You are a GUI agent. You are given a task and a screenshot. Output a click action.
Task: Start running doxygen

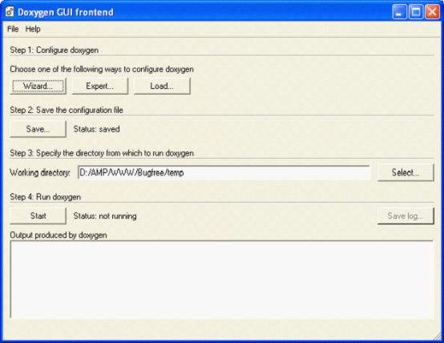click(38, 216)
